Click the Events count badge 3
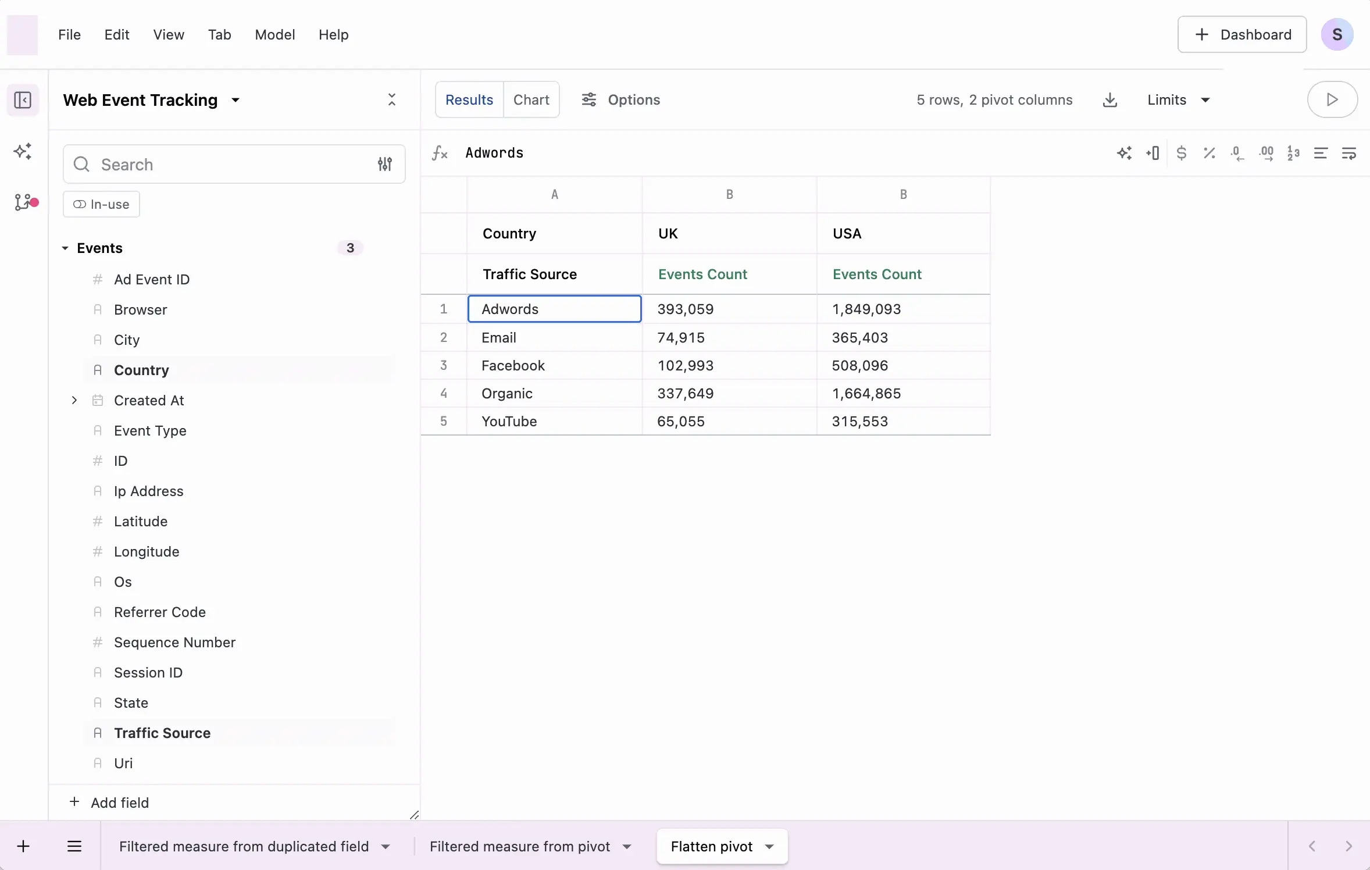 (350, 248)
